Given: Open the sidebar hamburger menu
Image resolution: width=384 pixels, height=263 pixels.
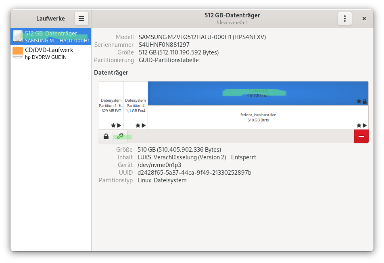Looking at the screenshot, I should 81,19.
